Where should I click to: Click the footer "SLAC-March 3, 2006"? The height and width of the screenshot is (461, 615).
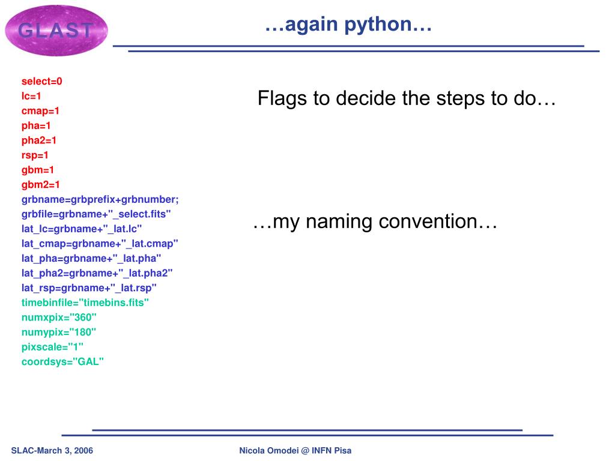tap(52, 451)
